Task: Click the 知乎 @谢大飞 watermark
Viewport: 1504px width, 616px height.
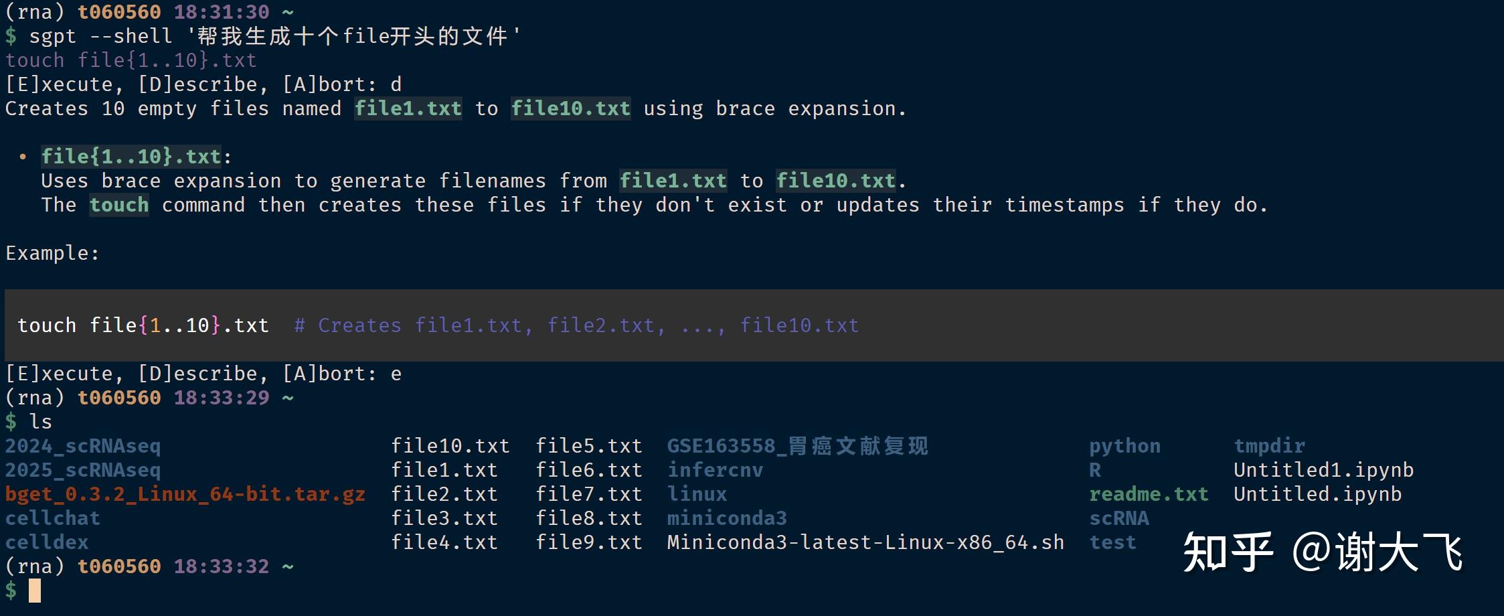Action: coord(1323,553)
